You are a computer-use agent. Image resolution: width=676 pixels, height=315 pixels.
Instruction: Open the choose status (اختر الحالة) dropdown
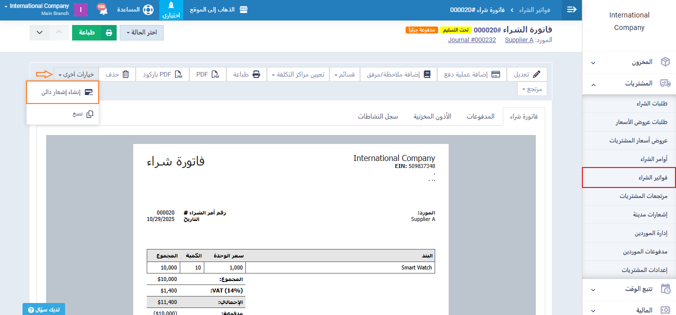[141, 33]
